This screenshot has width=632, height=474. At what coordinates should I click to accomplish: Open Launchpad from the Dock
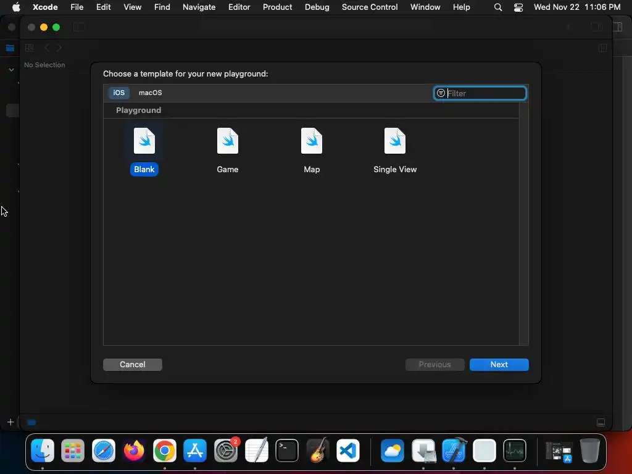pos(73,450)
